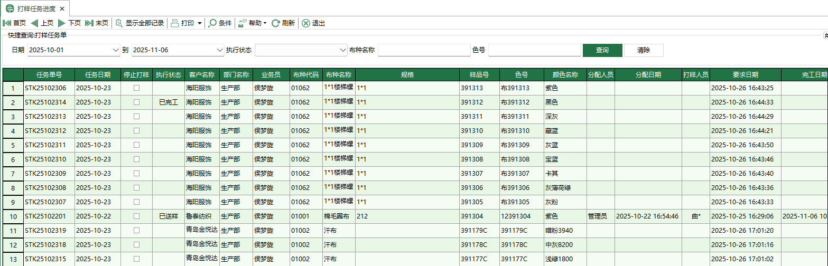Click 已完工 status in row 2
Viewport: 828px width, 266px height.
pyautogui.click(x=169, y=102)
